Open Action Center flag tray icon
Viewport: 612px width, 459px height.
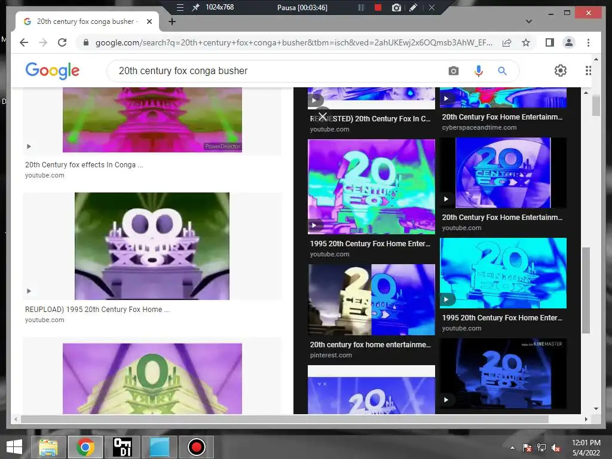[x=527, y=448]
